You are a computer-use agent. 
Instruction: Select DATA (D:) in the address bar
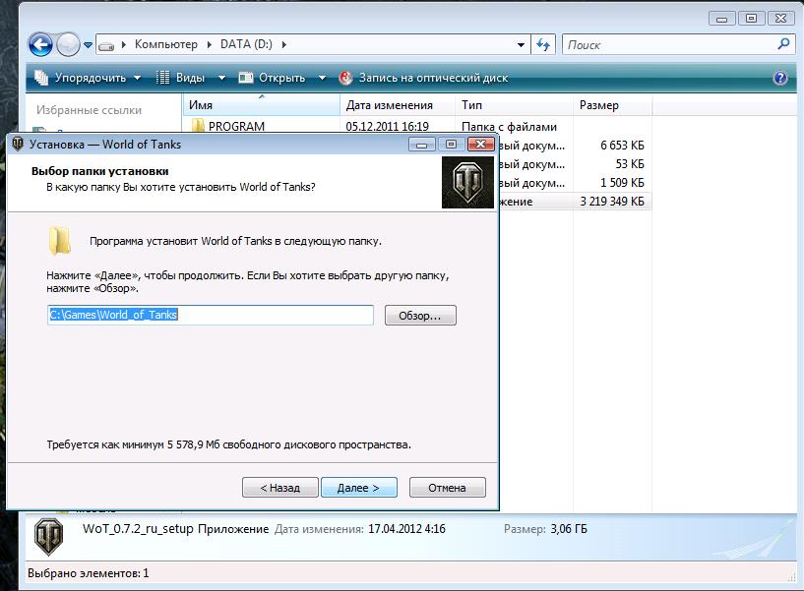246,44
